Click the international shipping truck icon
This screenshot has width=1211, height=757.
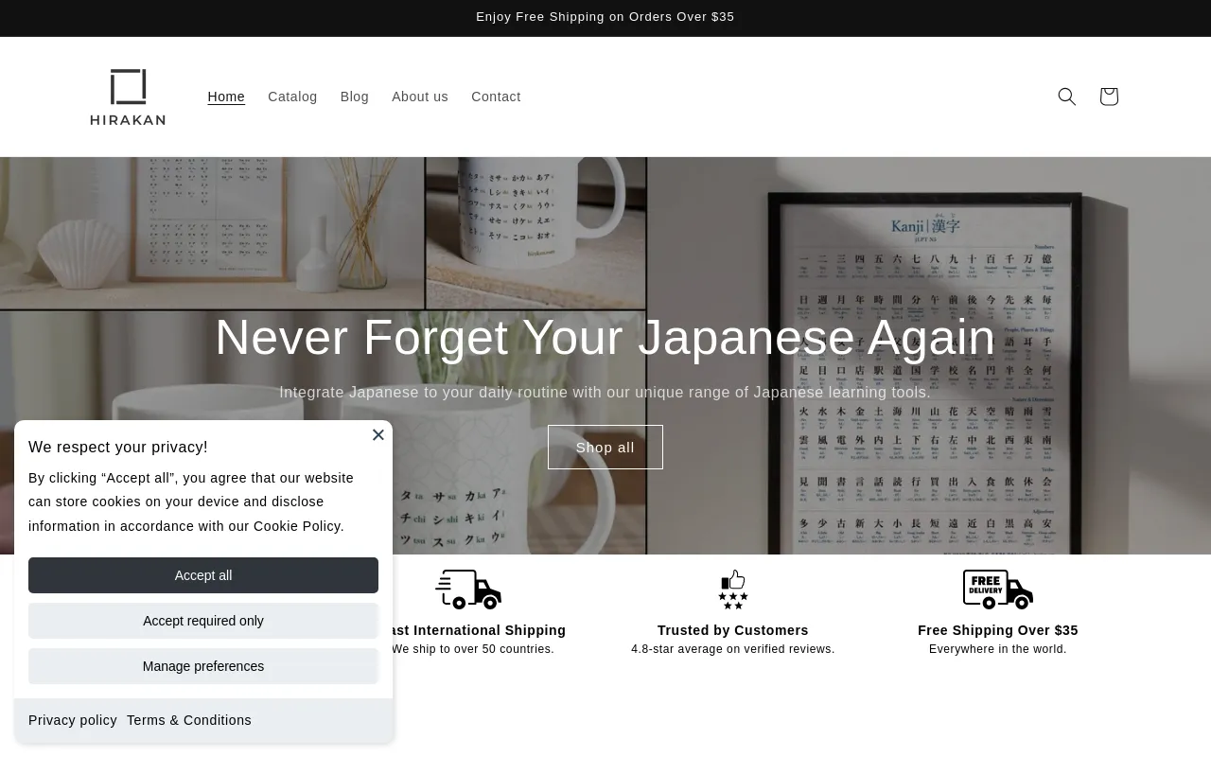(x=468, y=590)
